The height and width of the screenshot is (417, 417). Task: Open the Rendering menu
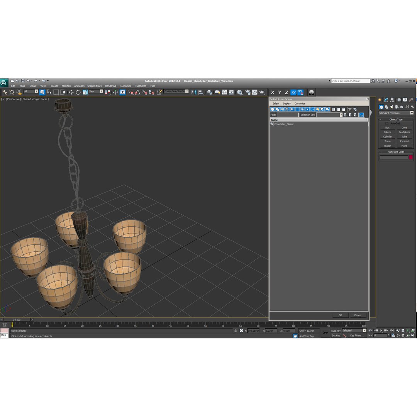(110, 86)
